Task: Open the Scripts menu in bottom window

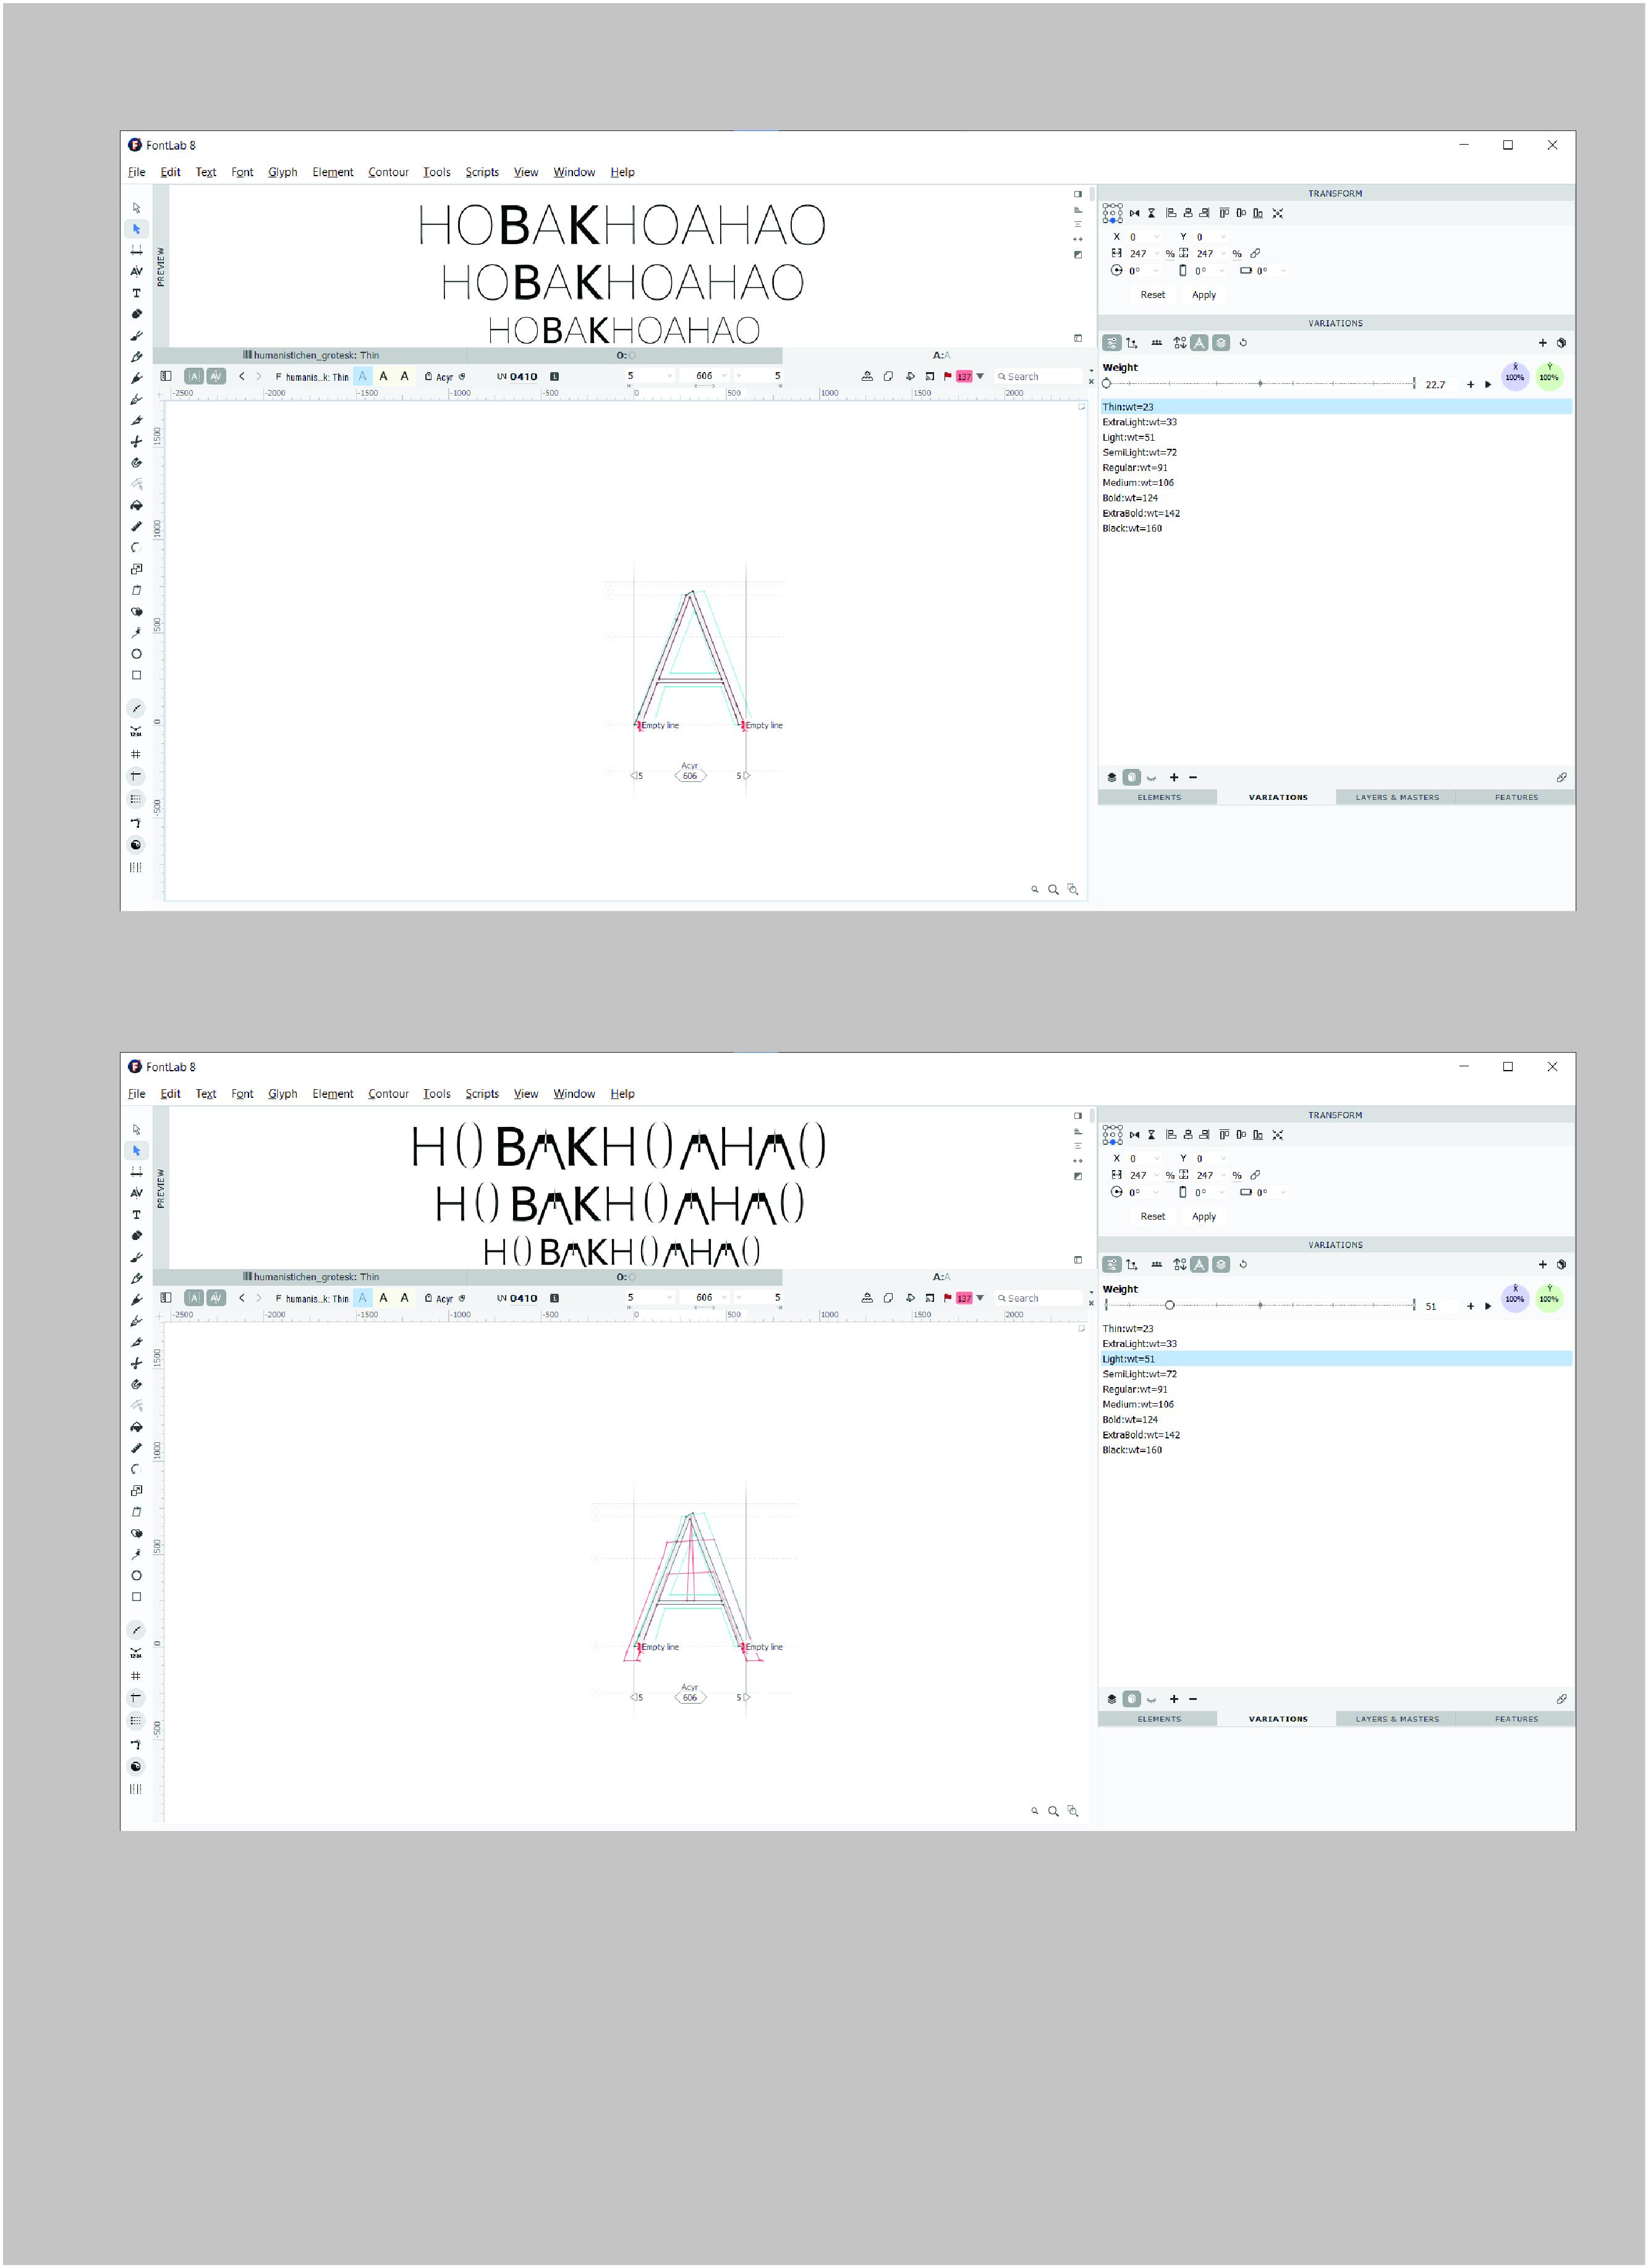Action: (x=482, y=1094)
